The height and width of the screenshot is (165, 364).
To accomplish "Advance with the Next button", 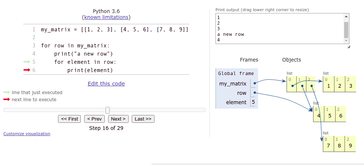I will [118, 119].
